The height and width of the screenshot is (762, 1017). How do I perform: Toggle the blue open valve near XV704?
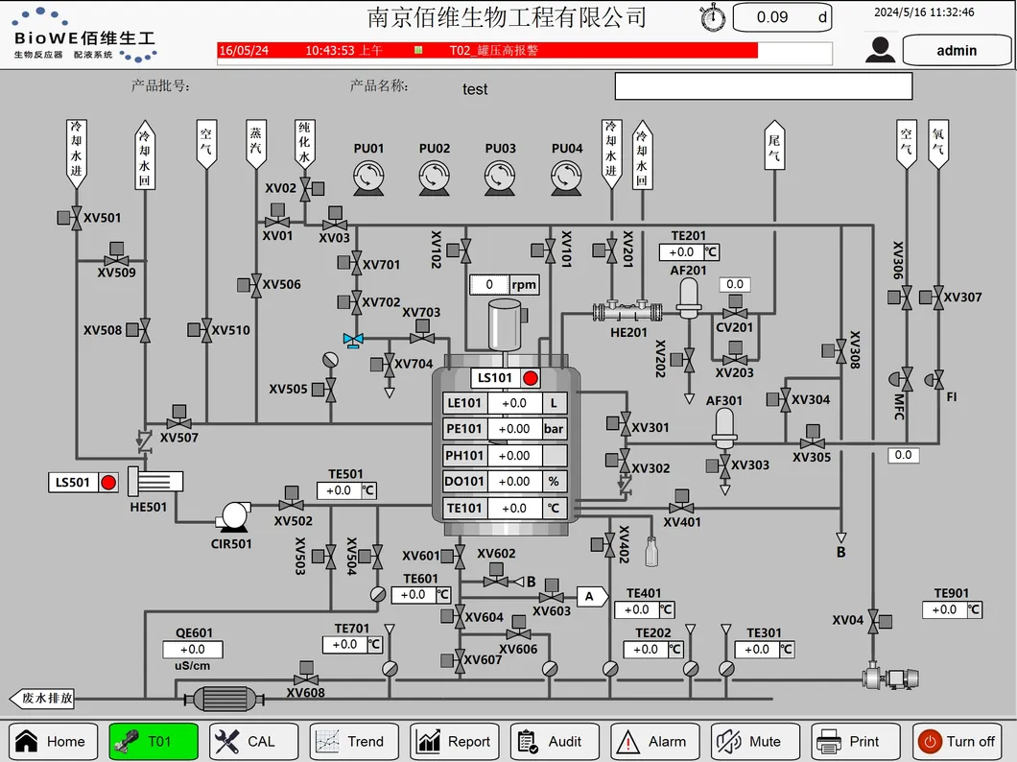click(x=353, y=339)
